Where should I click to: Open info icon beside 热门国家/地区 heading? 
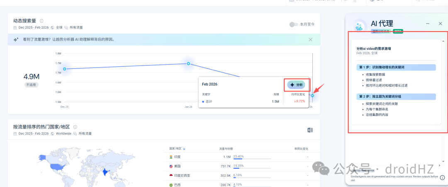click(x=75, y=127)
